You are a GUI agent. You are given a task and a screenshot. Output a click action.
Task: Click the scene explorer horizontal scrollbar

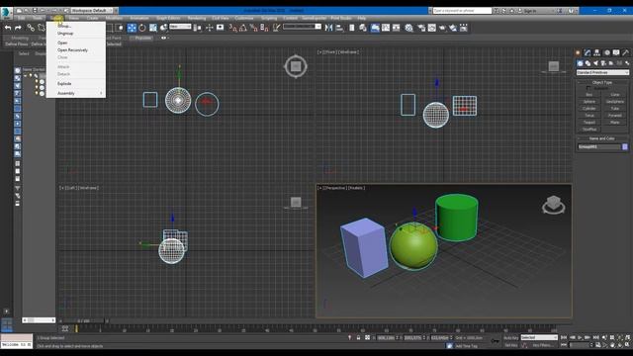[39, 320]
